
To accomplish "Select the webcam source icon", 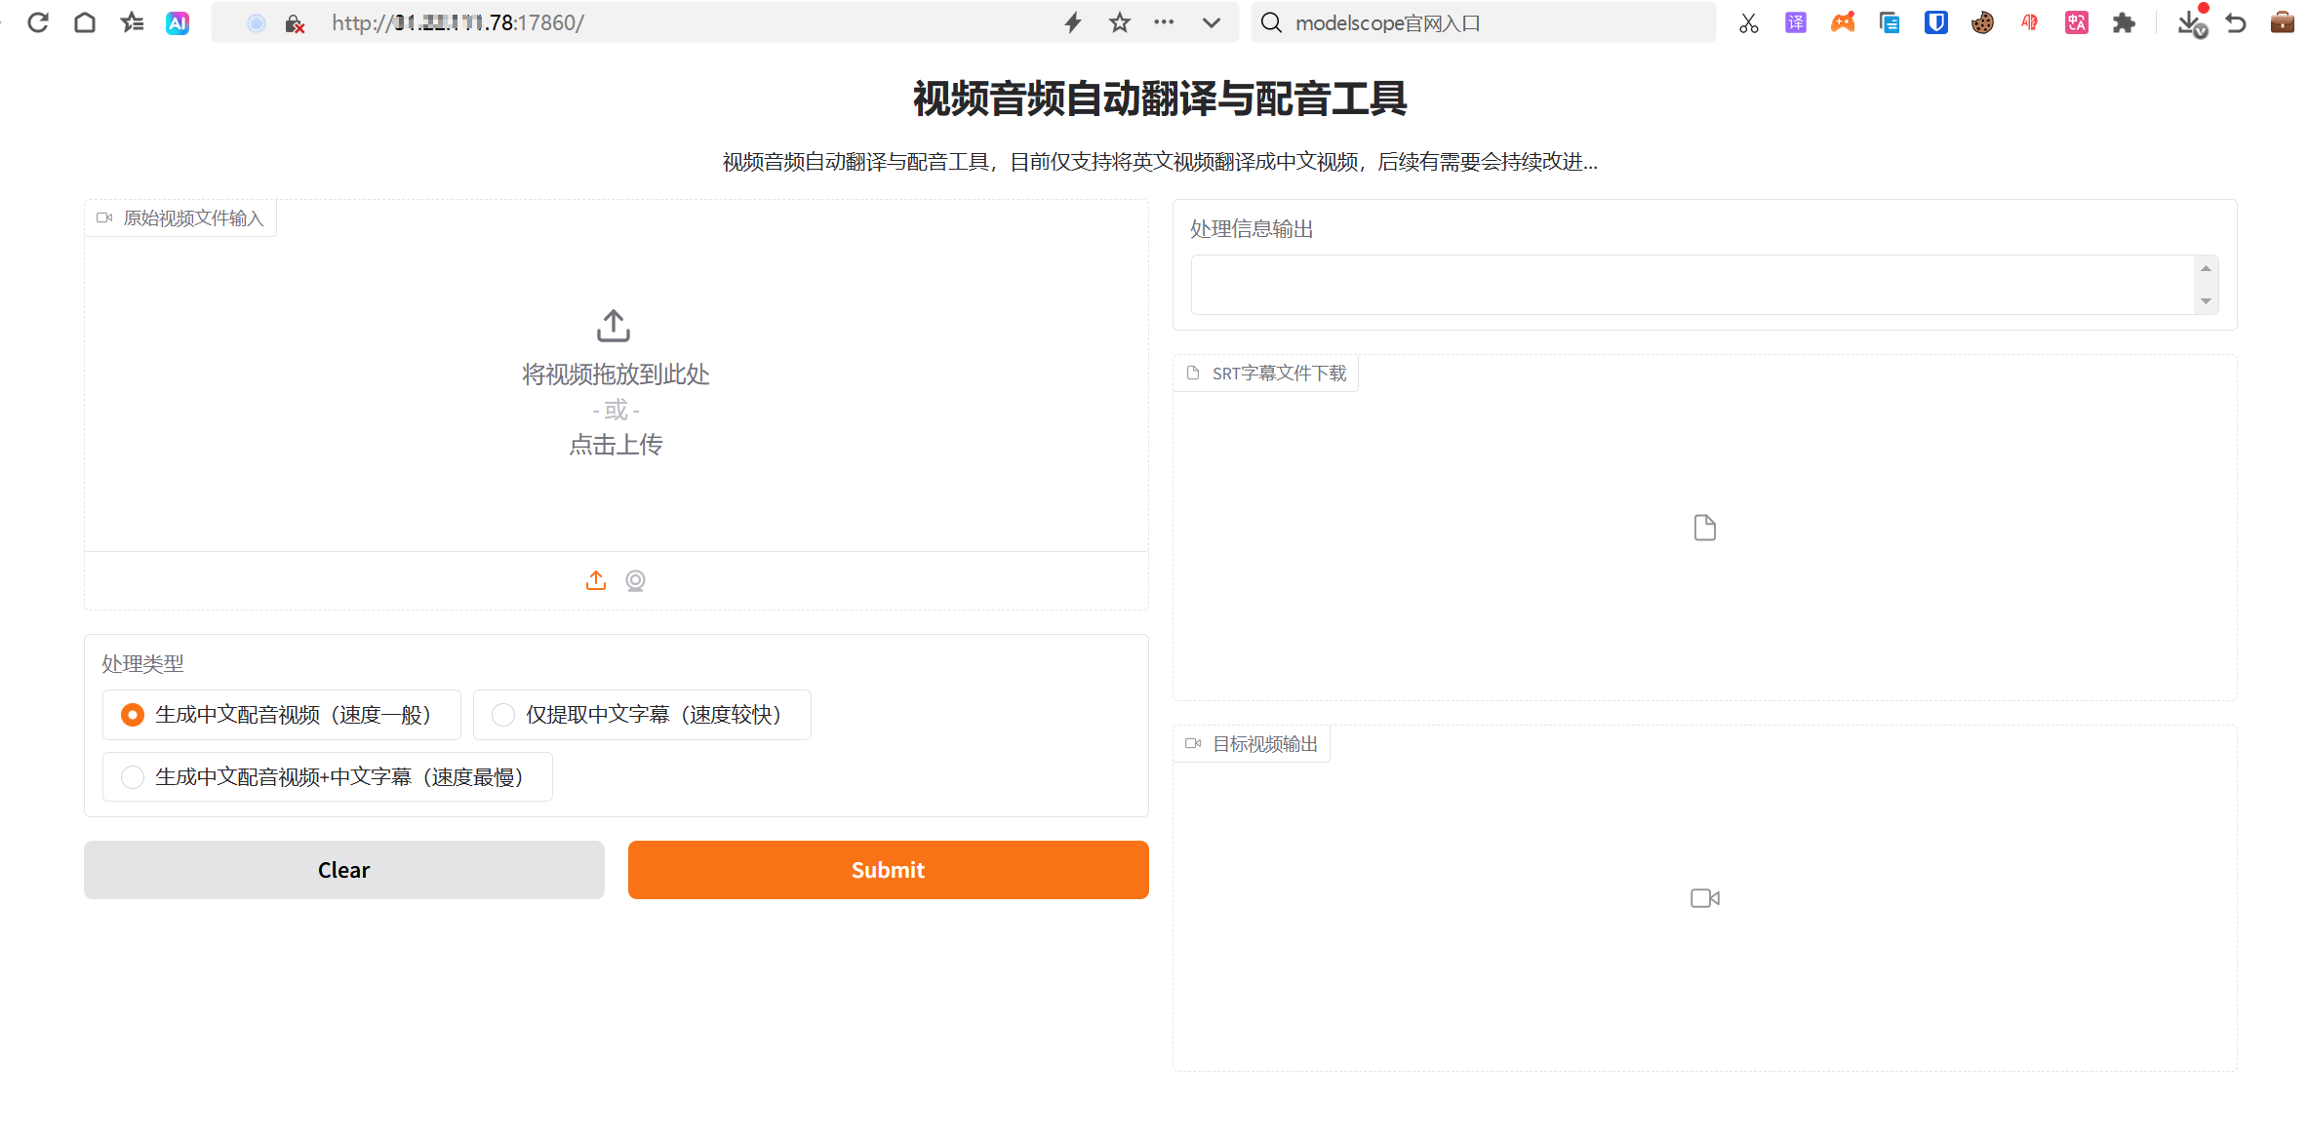I will [x=635, y=581].
